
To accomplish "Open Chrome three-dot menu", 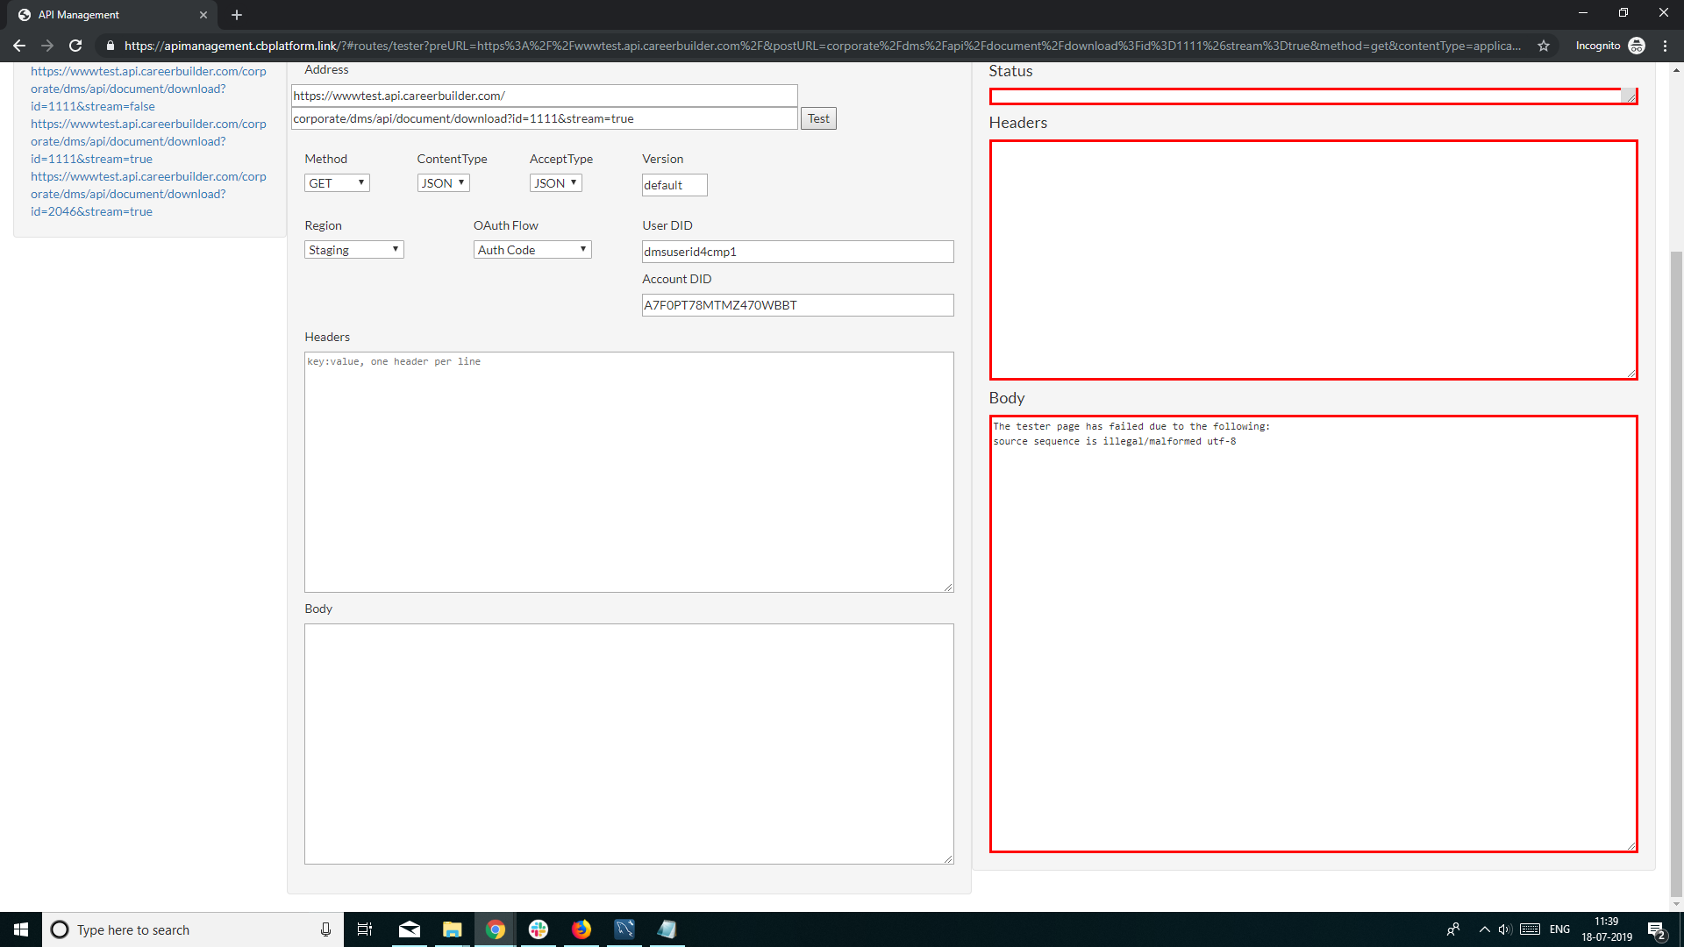I will [x=1665, y=46].
